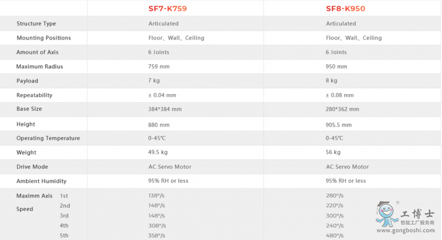Screen dimensions: 442x240
Task: Click the 49.5 kg weight value
Action: pyautogui.click(x=158, y=152)
